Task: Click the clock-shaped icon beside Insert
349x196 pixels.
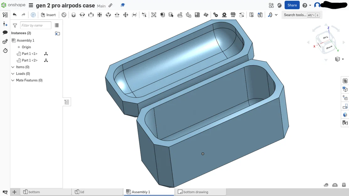Action: [64, 15]
